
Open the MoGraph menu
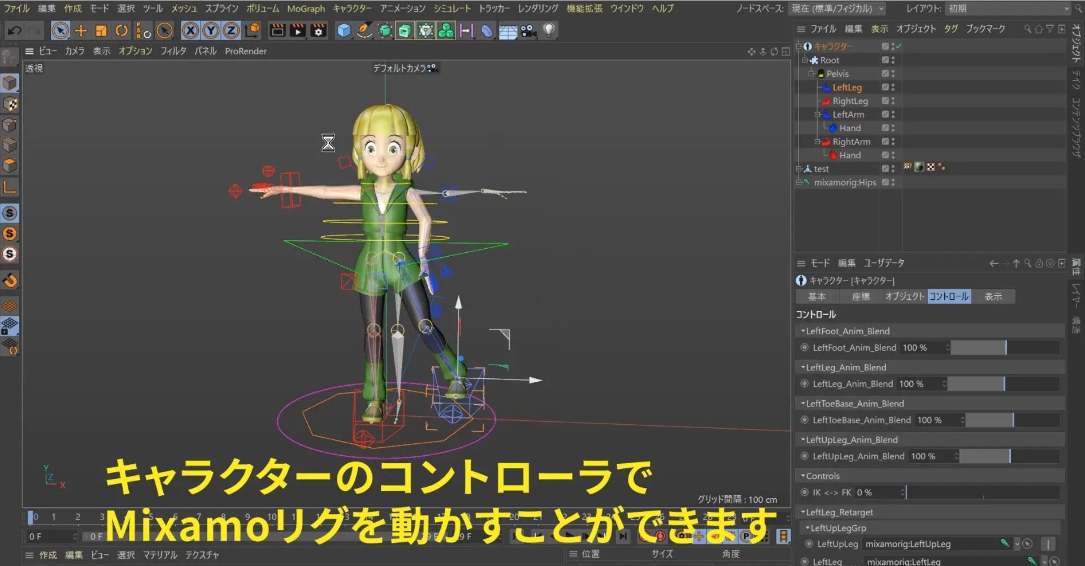click(x=306, y=8)
